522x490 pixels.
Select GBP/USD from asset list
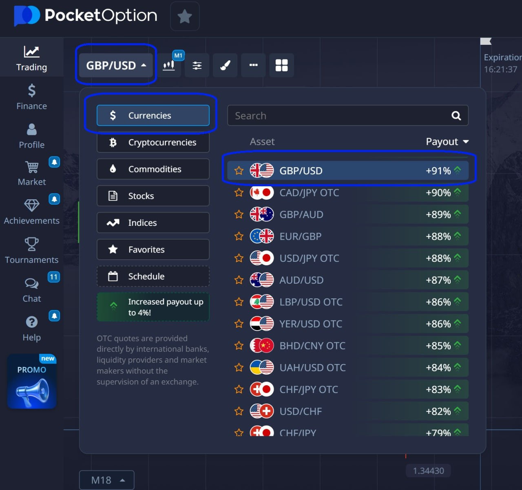(x=348, y=171)
